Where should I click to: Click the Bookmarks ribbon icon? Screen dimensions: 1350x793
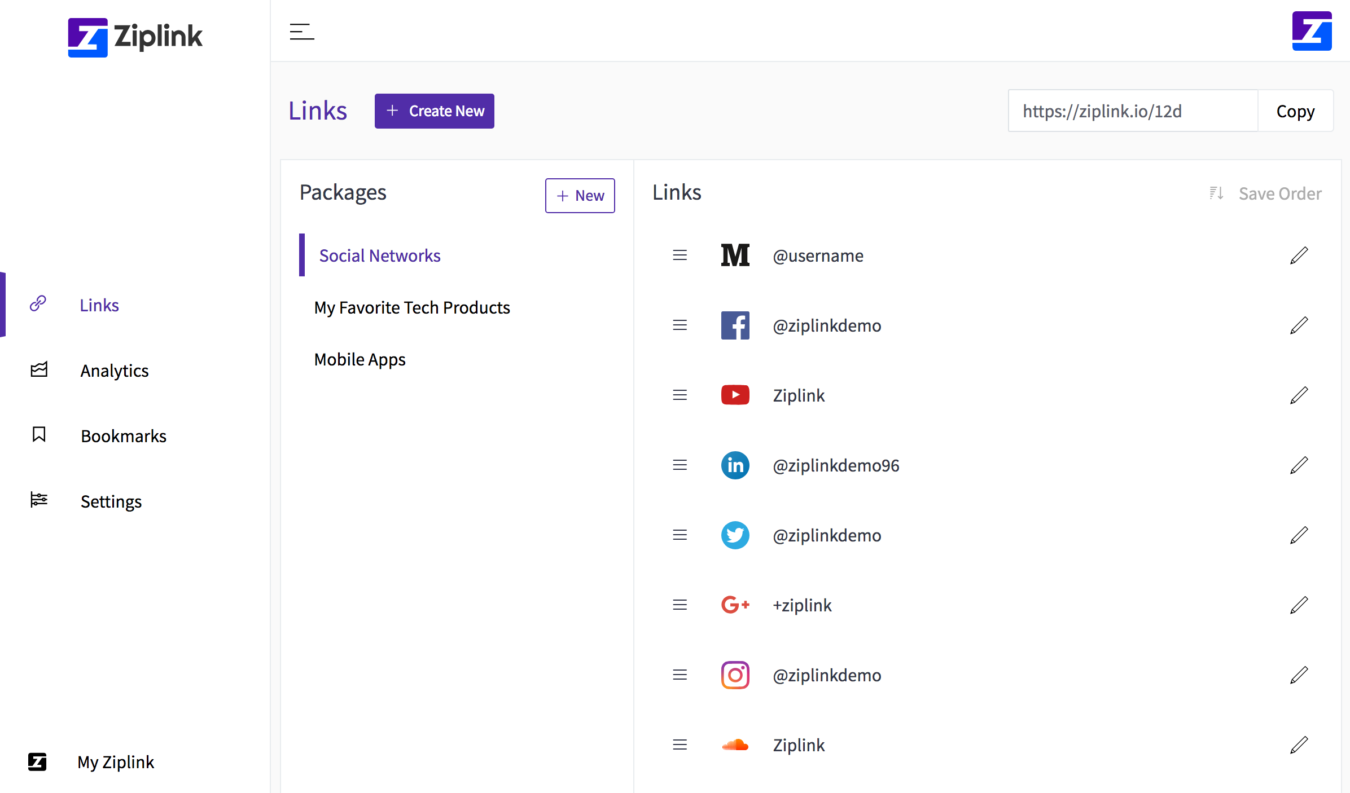pos(39,434)
